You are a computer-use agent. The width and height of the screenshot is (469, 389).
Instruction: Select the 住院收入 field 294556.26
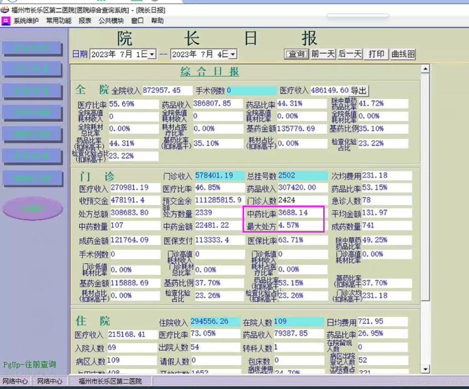(x=215, y=321)
